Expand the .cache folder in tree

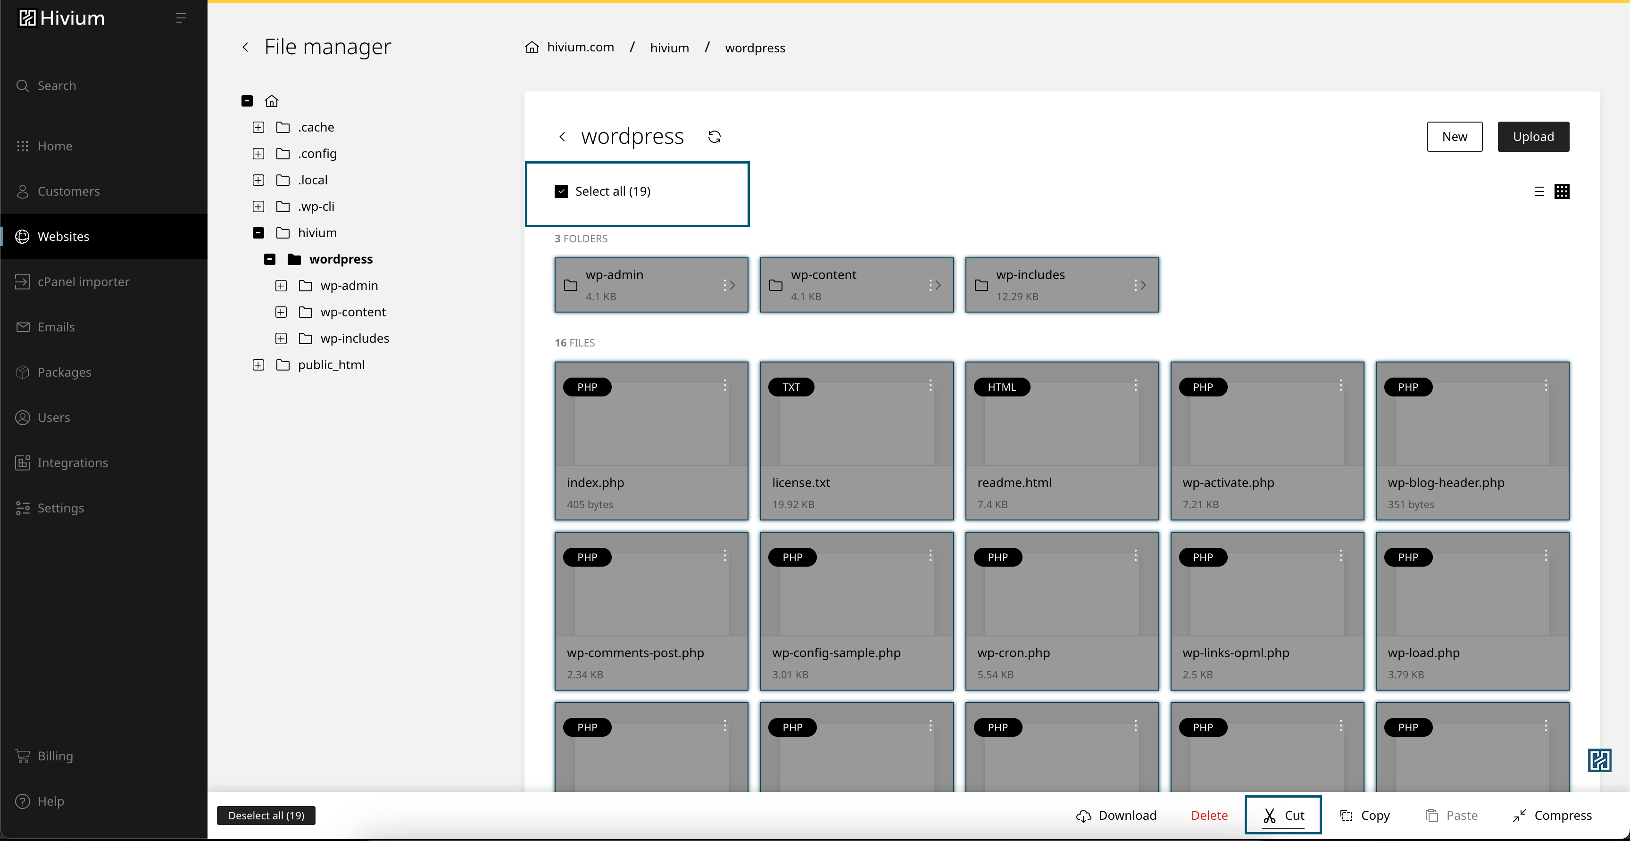[x=258, y=128]
